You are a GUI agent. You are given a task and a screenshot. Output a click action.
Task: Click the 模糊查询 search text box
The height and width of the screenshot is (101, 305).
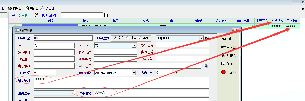click(x=82, y=15)
